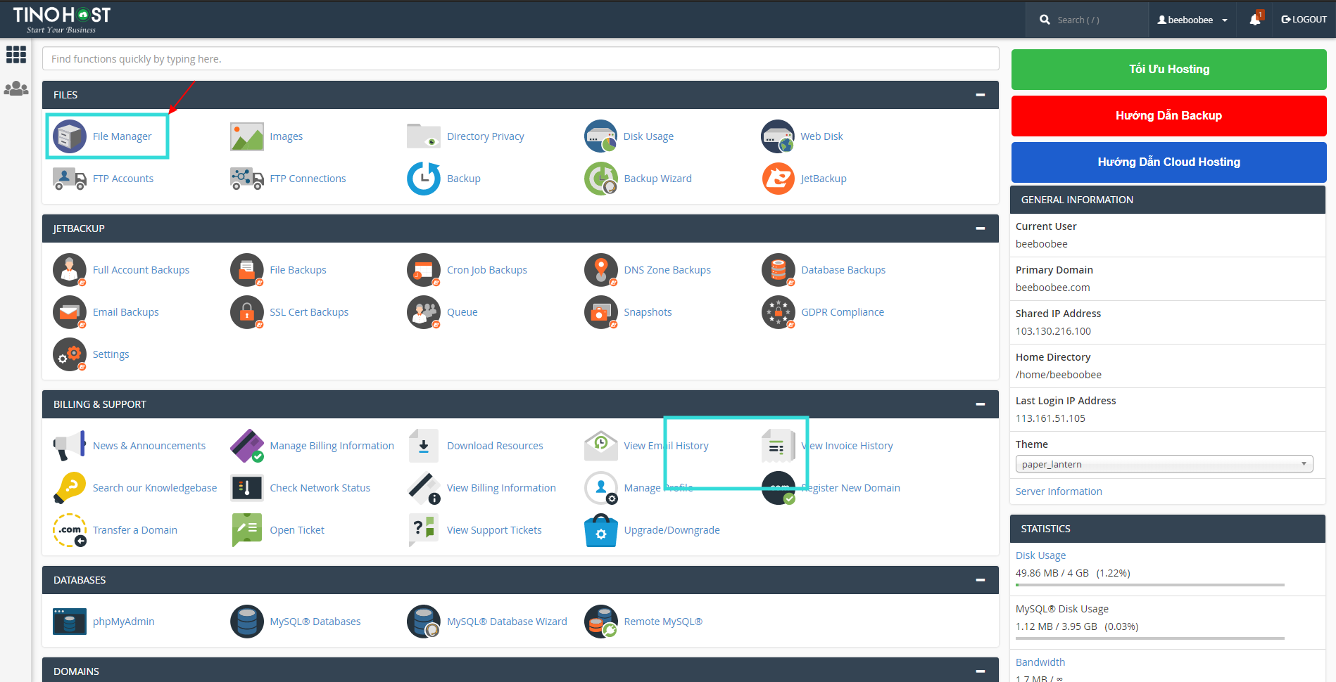Viewport: 1336px width, 682px height.
Task: Open the Disk Usage icon
Action: pos(601,136)
